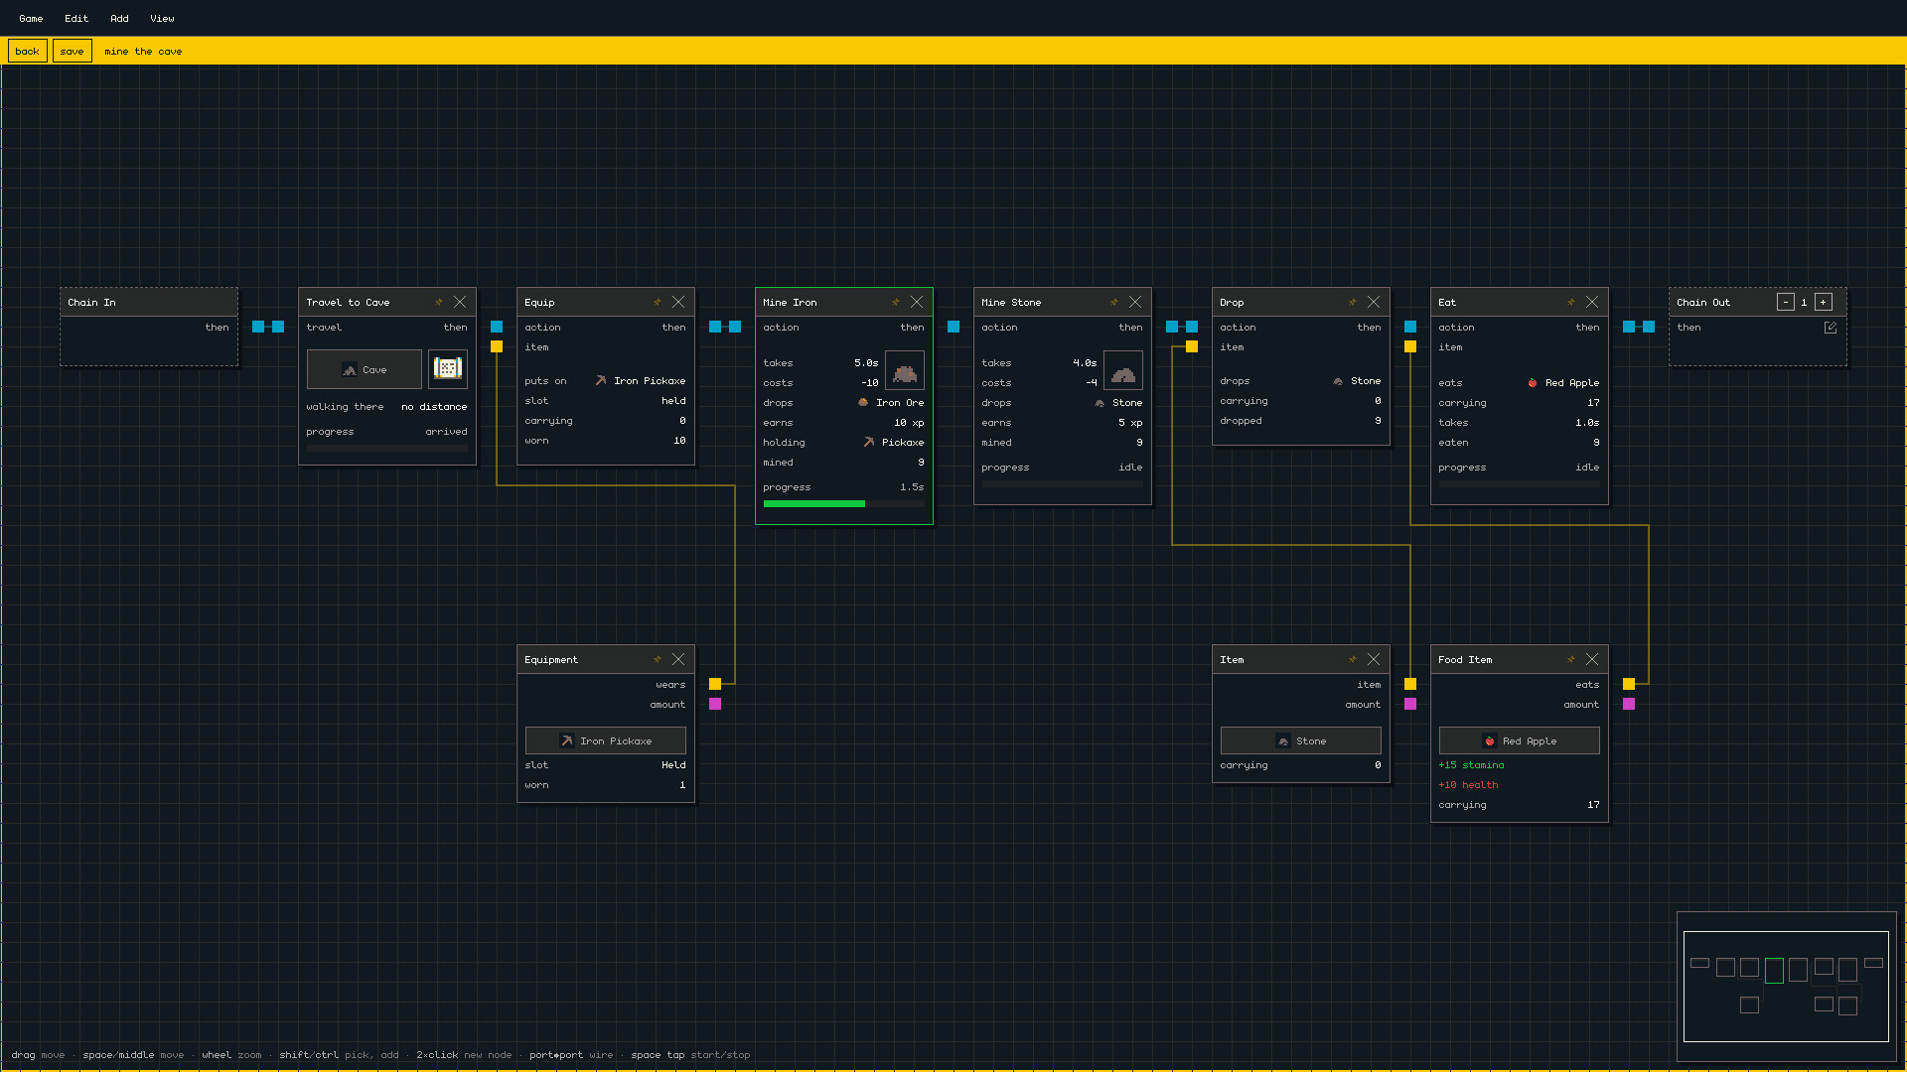This screenshot has width=1907, height=1072.
Task: Open the View menu
Action: click(162, 18)
